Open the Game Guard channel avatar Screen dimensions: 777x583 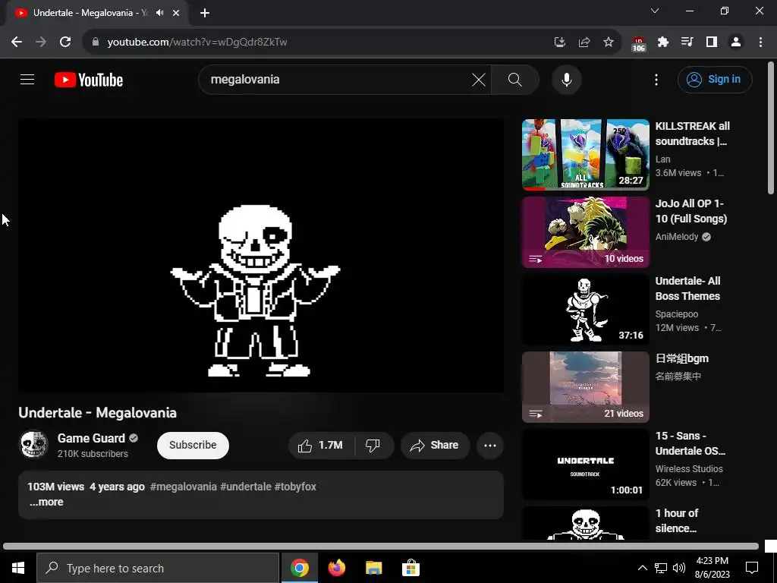(33, 444)
